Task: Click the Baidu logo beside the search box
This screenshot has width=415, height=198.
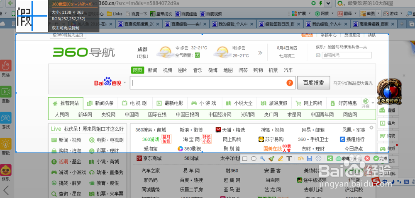Action: tap(108, 82)
